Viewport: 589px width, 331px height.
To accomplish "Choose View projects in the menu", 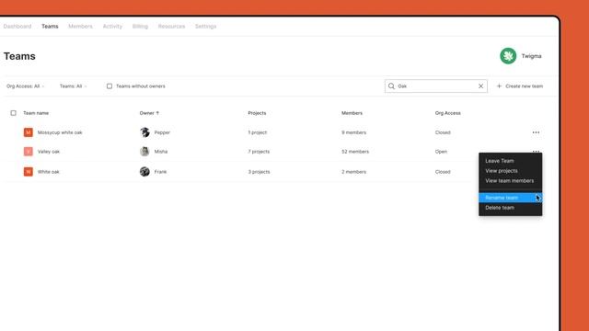I will [x=510, y=171].
